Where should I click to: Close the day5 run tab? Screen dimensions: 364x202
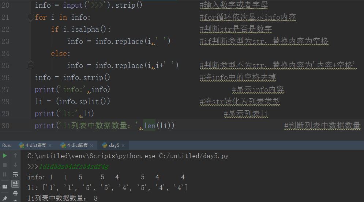123,146
